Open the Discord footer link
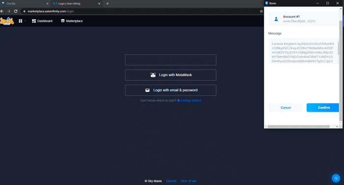344x185 pixels. (x=171, y=181)
